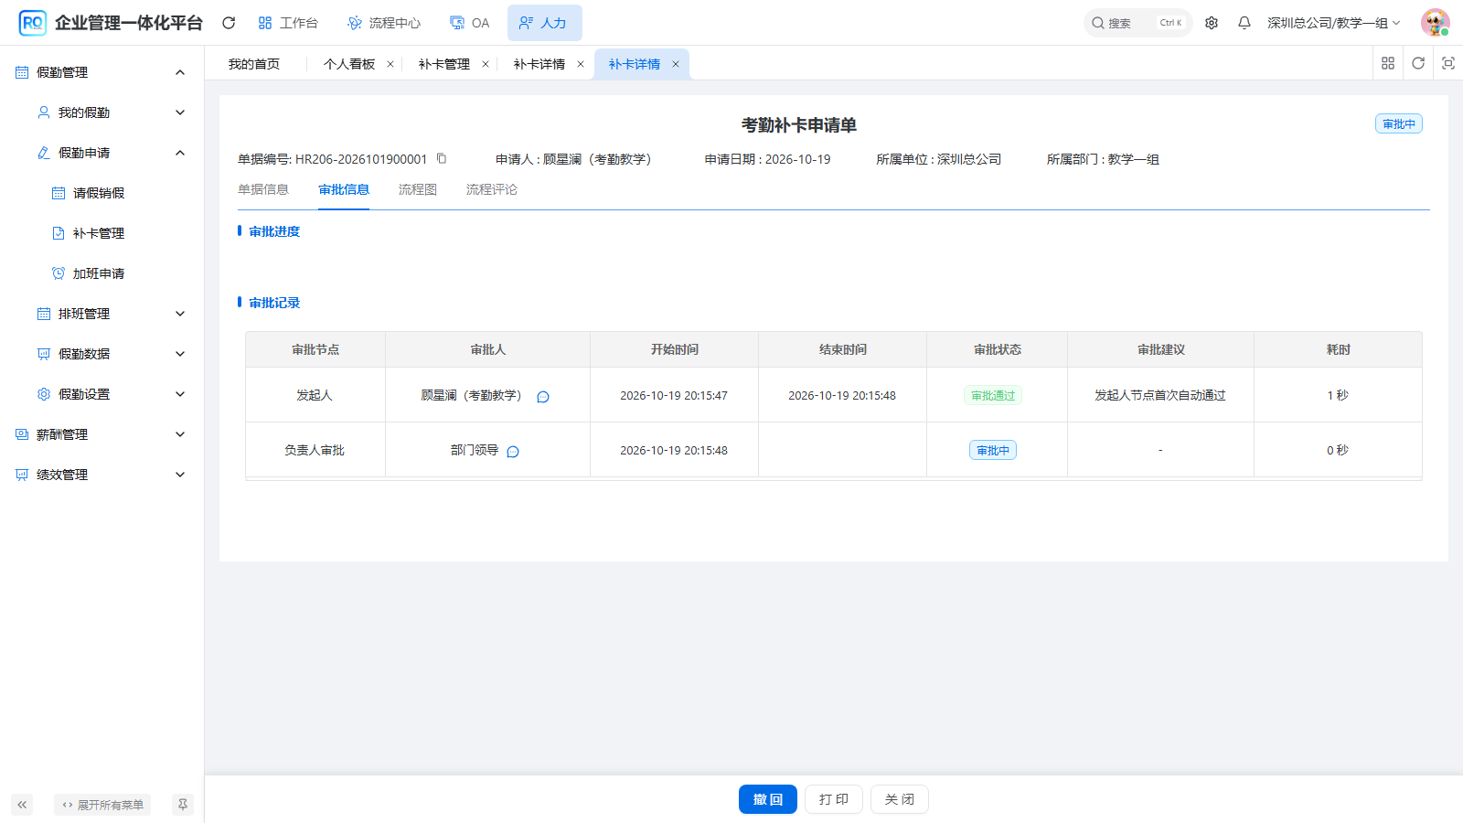Expand the 薪酬管理 menu
The height and width of the screenshot is (823, 1463).
[180, 434]
